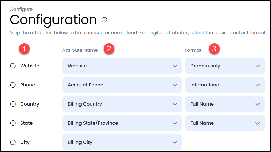The image size is (271, 152).
Task: Click the info icon next to Website
Action: 13,66
